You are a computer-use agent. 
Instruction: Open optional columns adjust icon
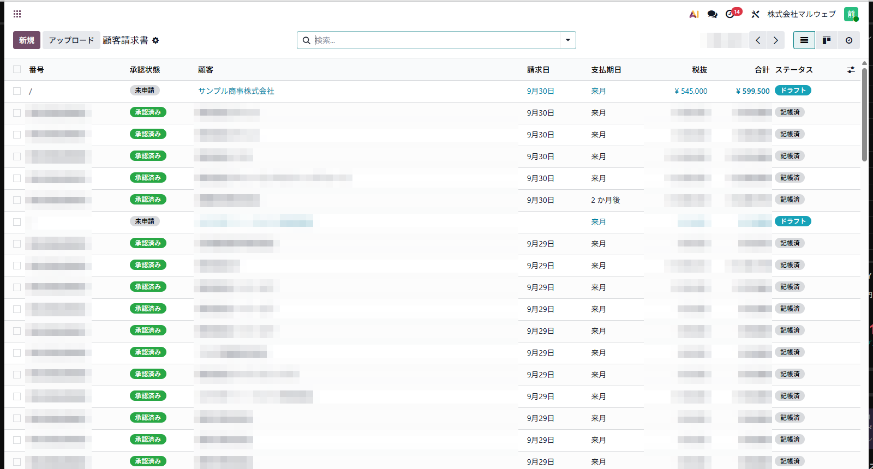coord(851,70)
